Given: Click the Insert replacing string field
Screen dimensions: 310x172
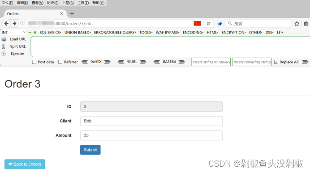Looking at the screenshot, I should [252, 62].
